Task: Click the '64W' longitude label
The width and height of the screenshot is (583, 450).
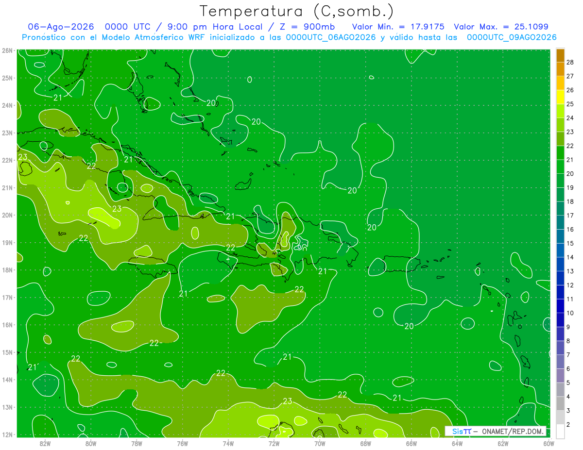Action: (457, 443)
